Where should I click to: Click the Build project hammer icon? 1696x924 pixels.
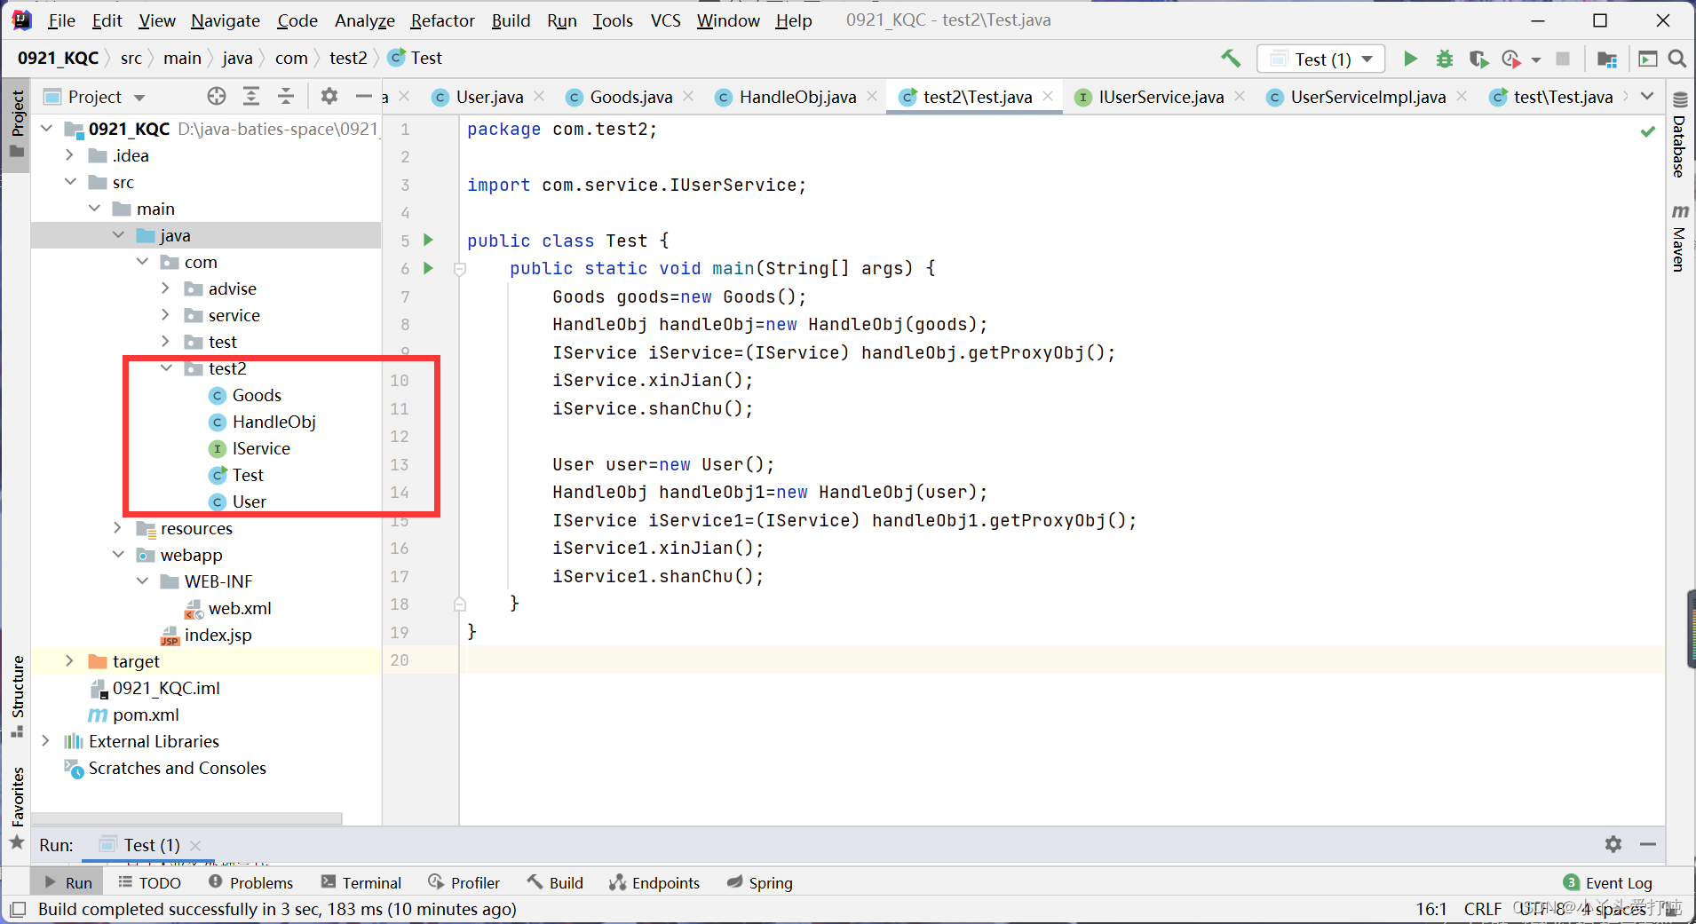(x=1231, y=59)
